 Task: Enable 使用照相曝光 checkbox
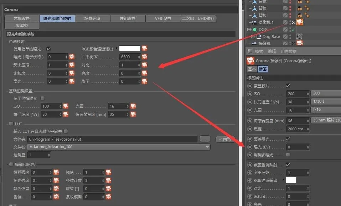[x=43, y=98]
